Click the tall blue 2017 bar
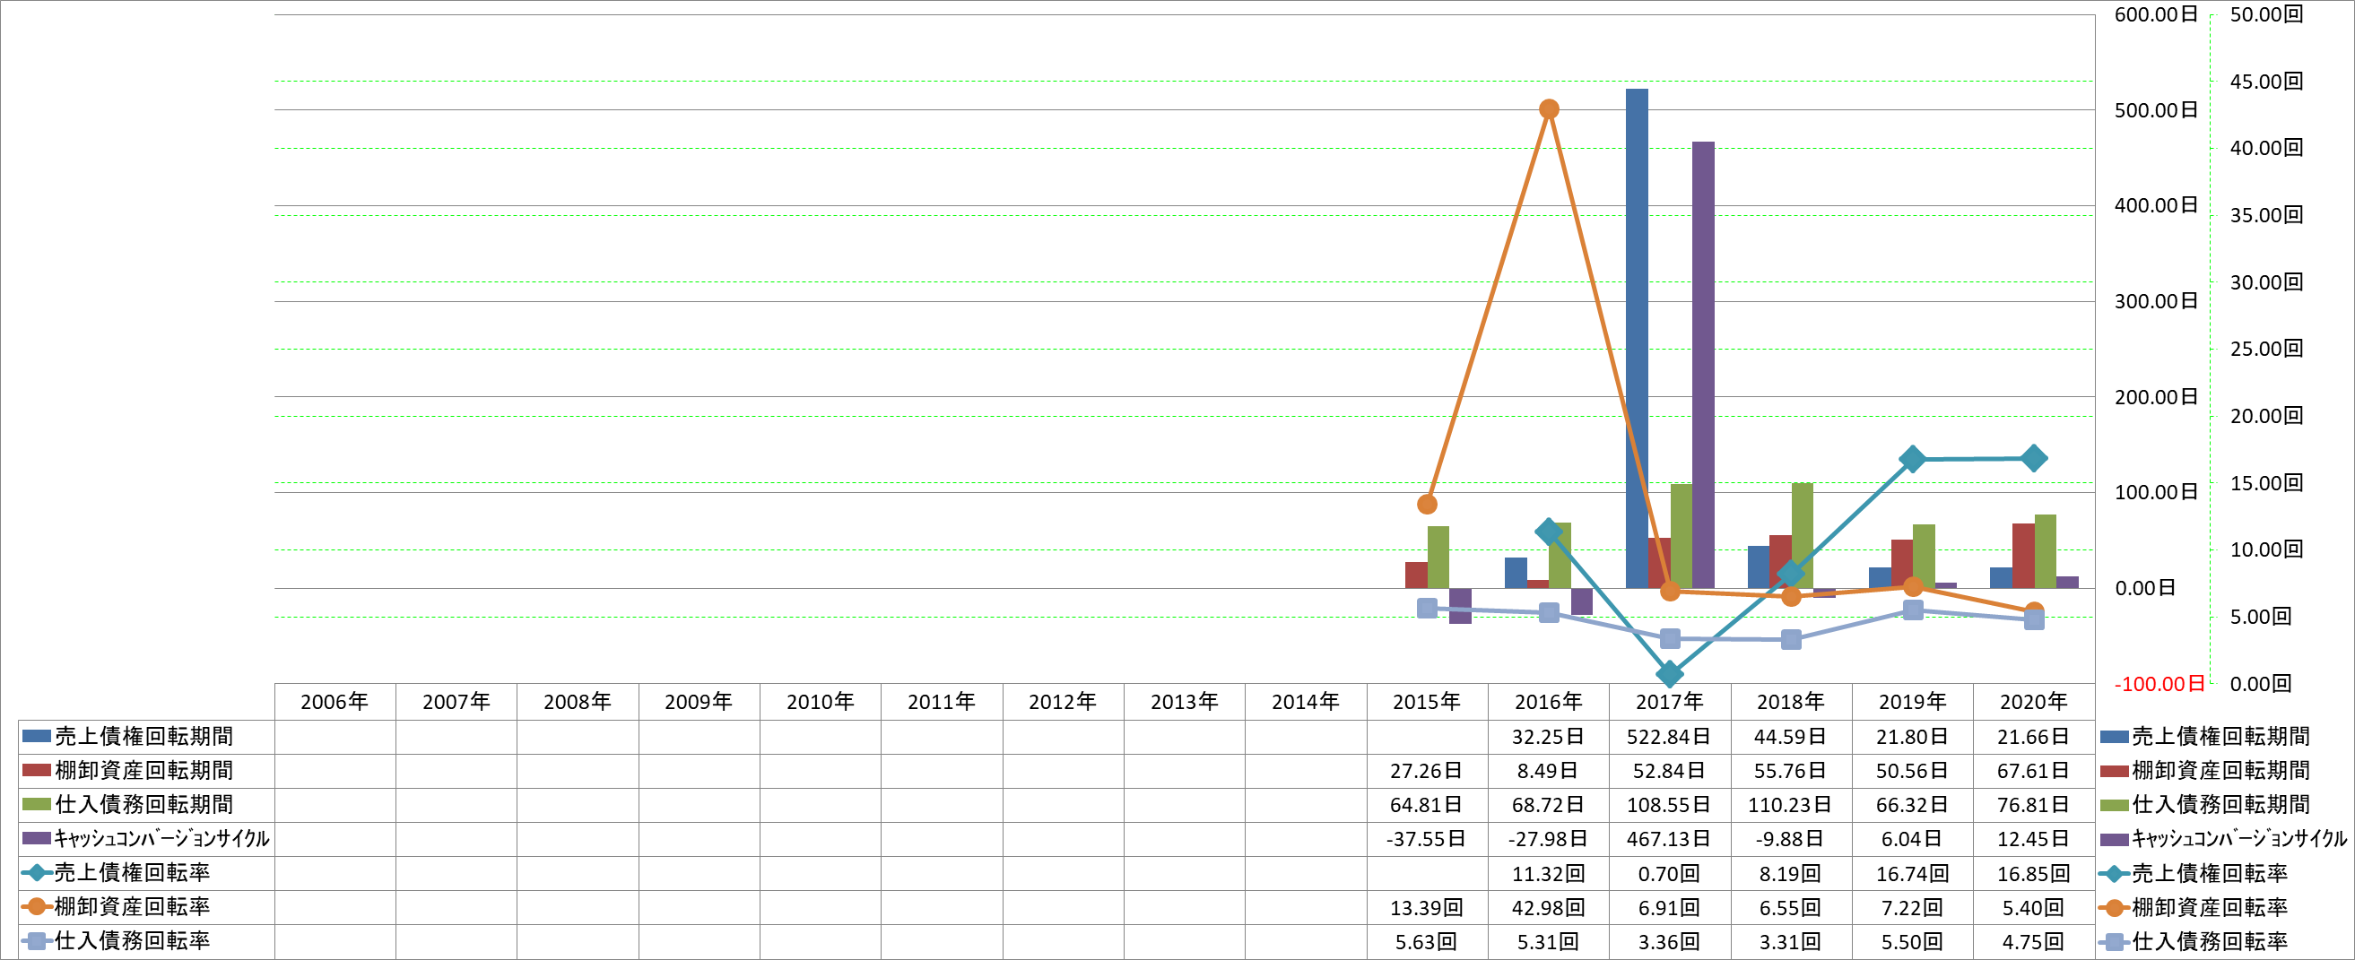Screen dimensions: 2355x960 pyautogui.click(x=1637, y=338)
